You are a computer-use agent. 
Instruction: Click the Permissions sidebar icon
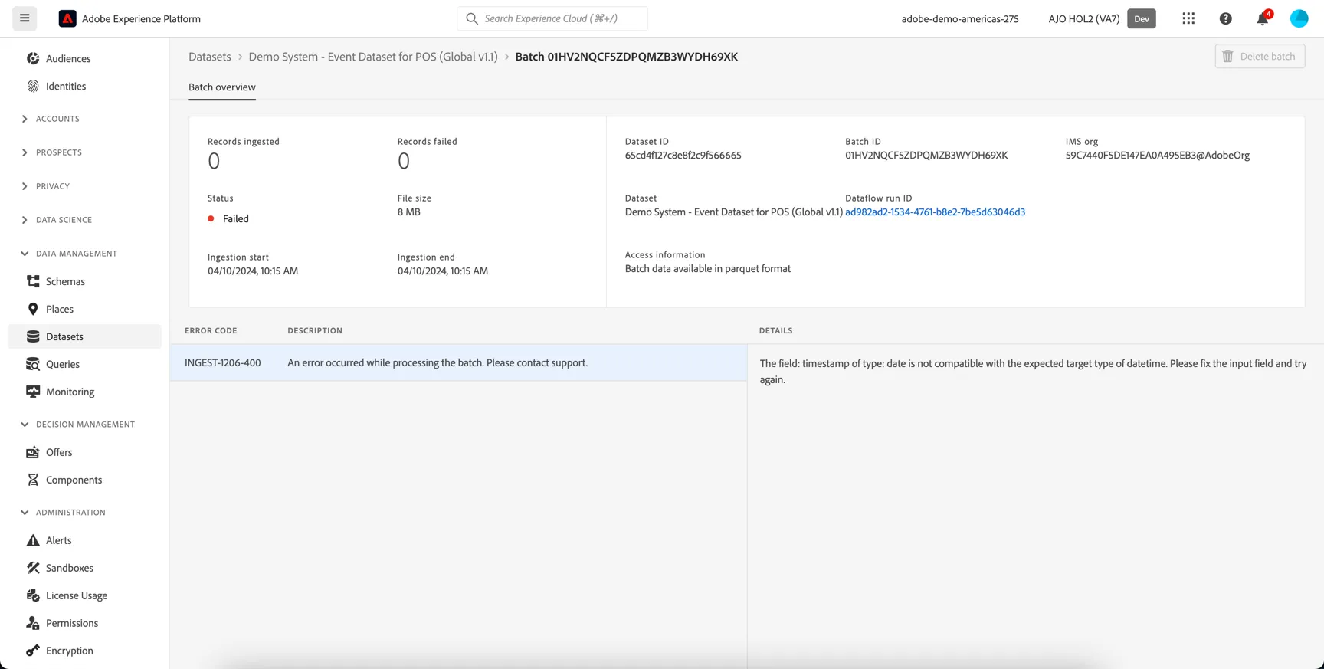(33, 623)
